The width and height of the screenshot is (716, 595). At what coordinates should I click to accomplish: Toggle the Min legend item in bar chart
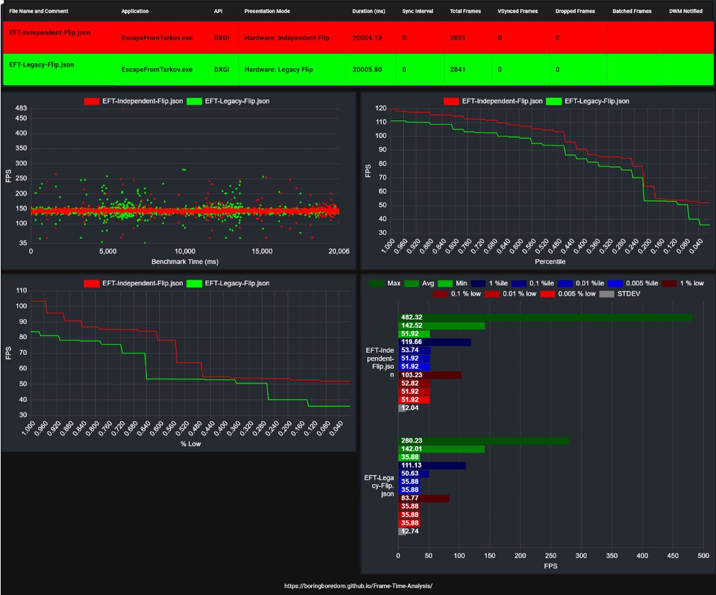[x=453, y=284]
